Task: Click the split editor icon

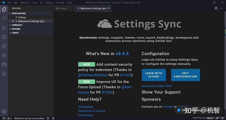Action: pos(216,8)
